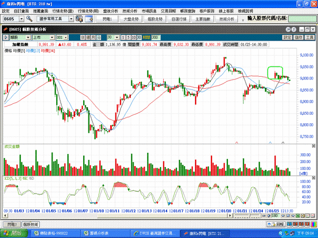The image size is (318, 238).
Task: Click the second red screen icon after 回報
Action: tap(302, 224)
